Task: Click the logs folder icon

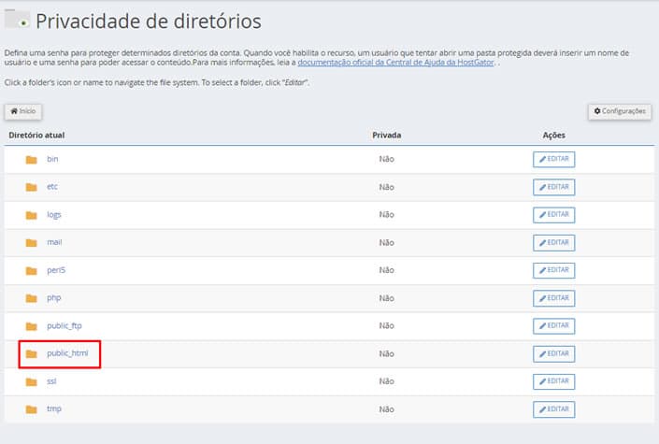Action: [x=31, y=215]
